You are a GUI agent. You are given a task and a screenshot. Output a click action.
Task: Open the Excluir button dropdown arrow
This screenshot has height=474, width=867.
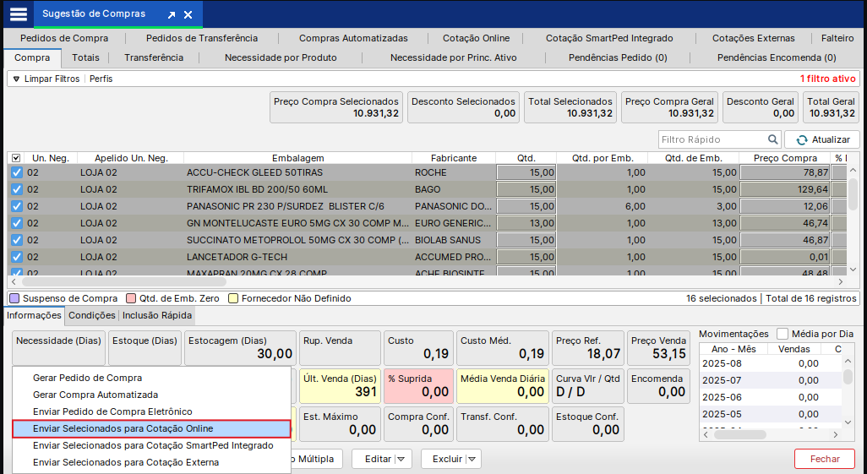coord(472,459)
